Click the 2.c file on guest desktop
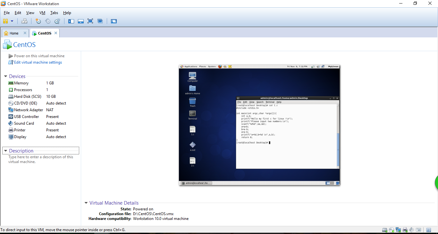 pyautogui.click(x=192, y=162)
